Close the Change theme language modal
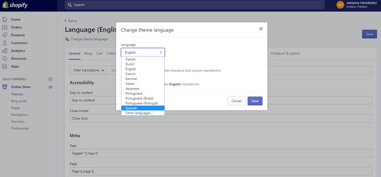381x177 pixels. pyautogui.click(x=261, y=29)
